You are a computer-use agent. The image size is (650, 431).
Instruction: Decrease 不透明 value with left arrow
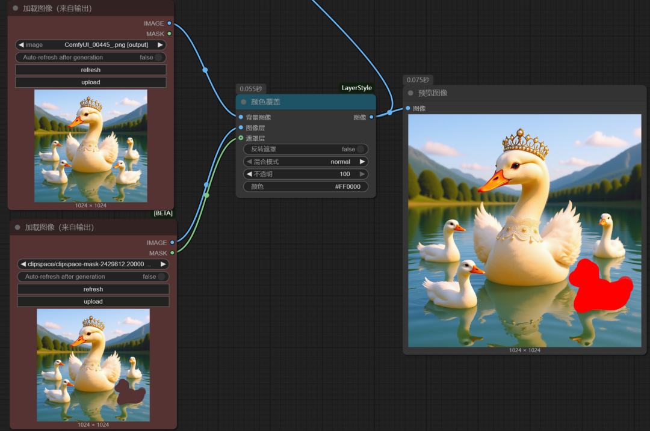click(x=249, y=174)
